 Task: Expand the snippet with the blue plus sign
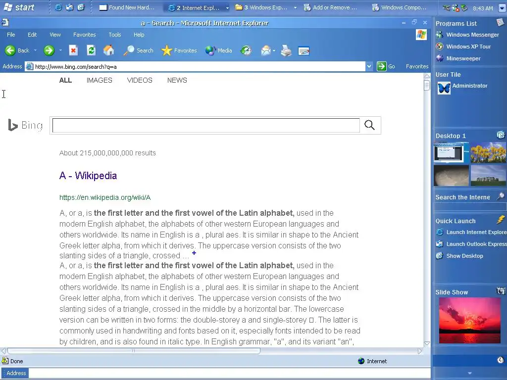coord(194,253)
